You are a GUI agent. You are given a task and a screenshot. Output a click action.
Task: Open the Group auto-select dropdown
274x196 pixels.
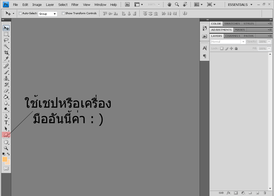pyautogui.click(x=48, y=14)
